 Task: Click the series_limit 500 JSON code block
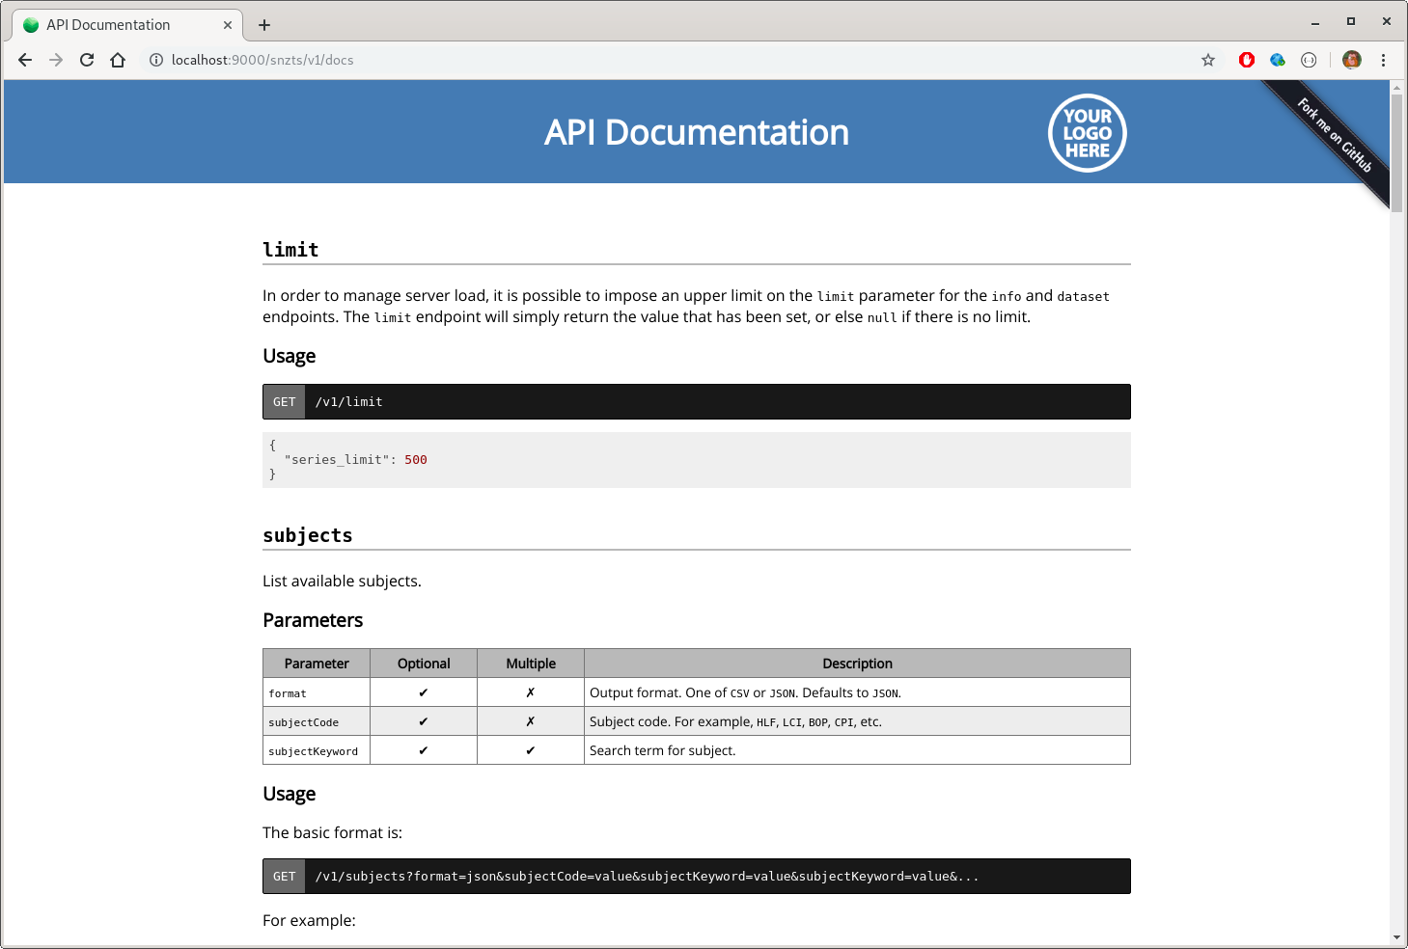697,460
